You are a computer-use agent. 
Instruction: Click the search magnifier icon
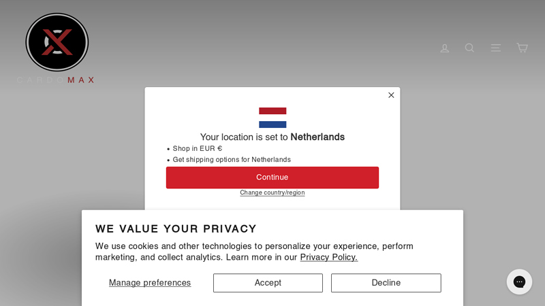coord(469,48)
